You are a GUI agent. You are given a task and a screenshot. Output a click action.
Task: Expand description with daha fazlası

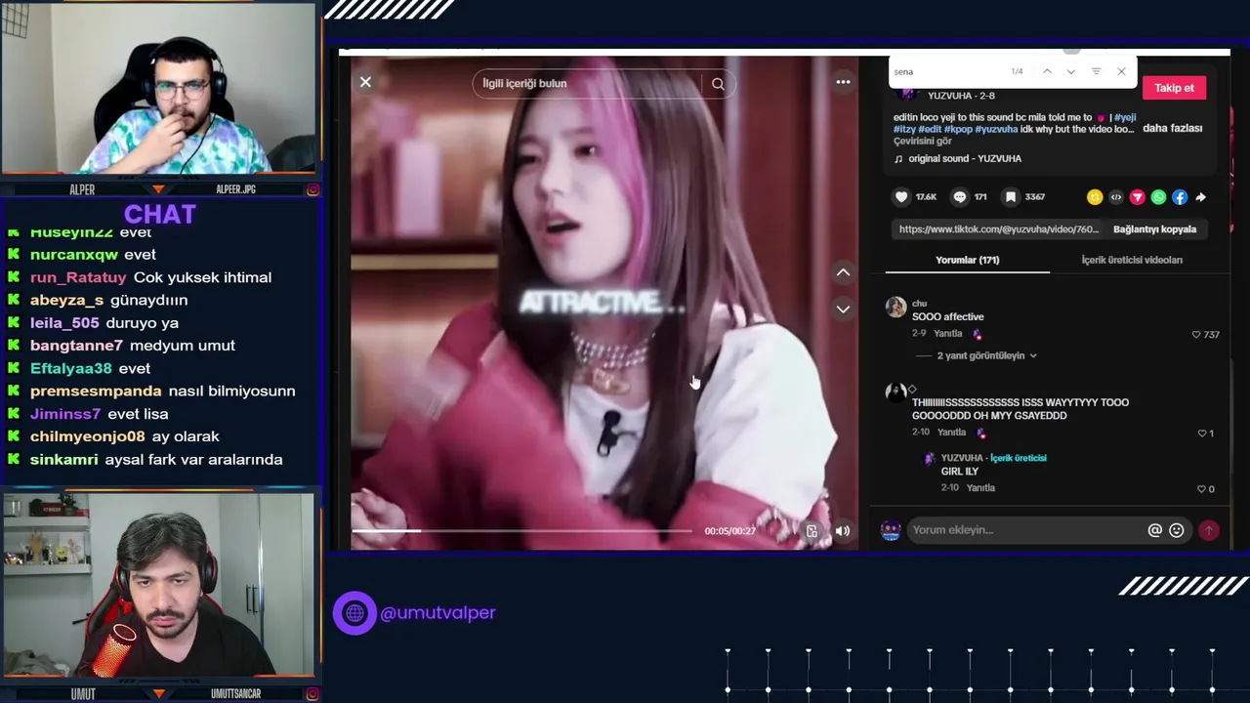pos(1172,128)
